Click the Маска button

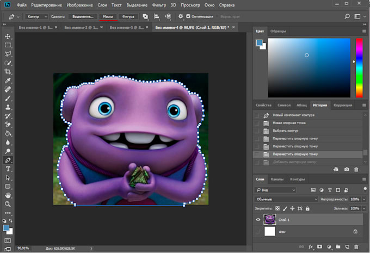point(108,16)
